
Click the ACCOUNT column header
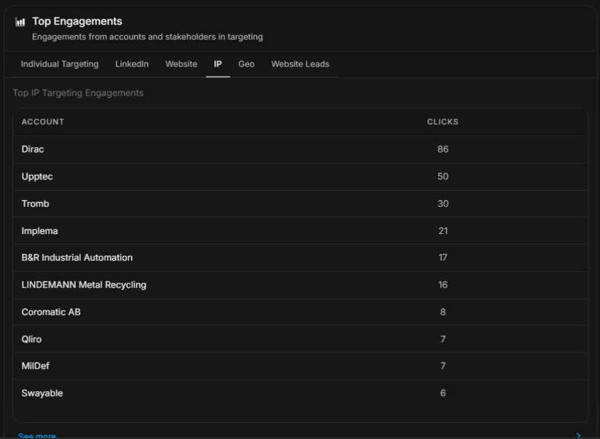[x=43, y=122]
